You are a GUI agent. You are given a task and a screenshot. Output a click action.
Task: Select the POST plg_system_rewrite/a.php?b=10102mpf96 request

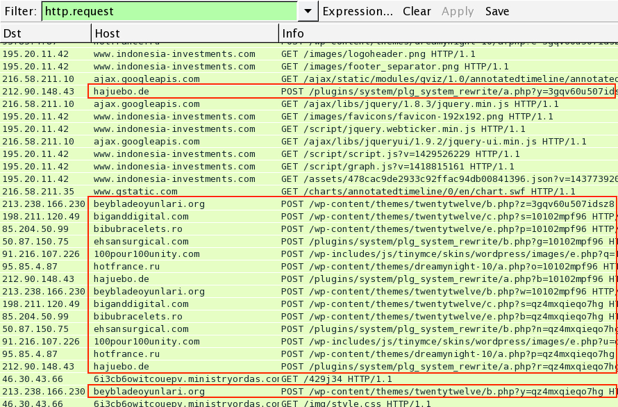tap(309, 279)
